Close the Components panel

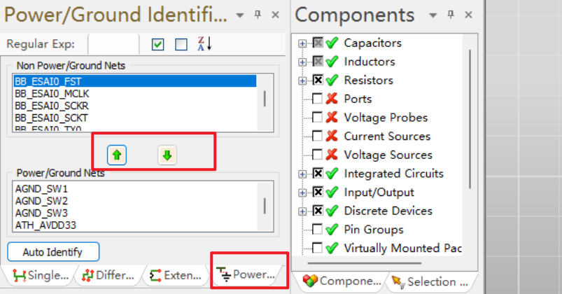pos(468,15)
